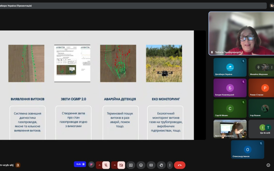Screen dimensions: 274x171
Task: Open more options three-dot menu
Action: 170,165
